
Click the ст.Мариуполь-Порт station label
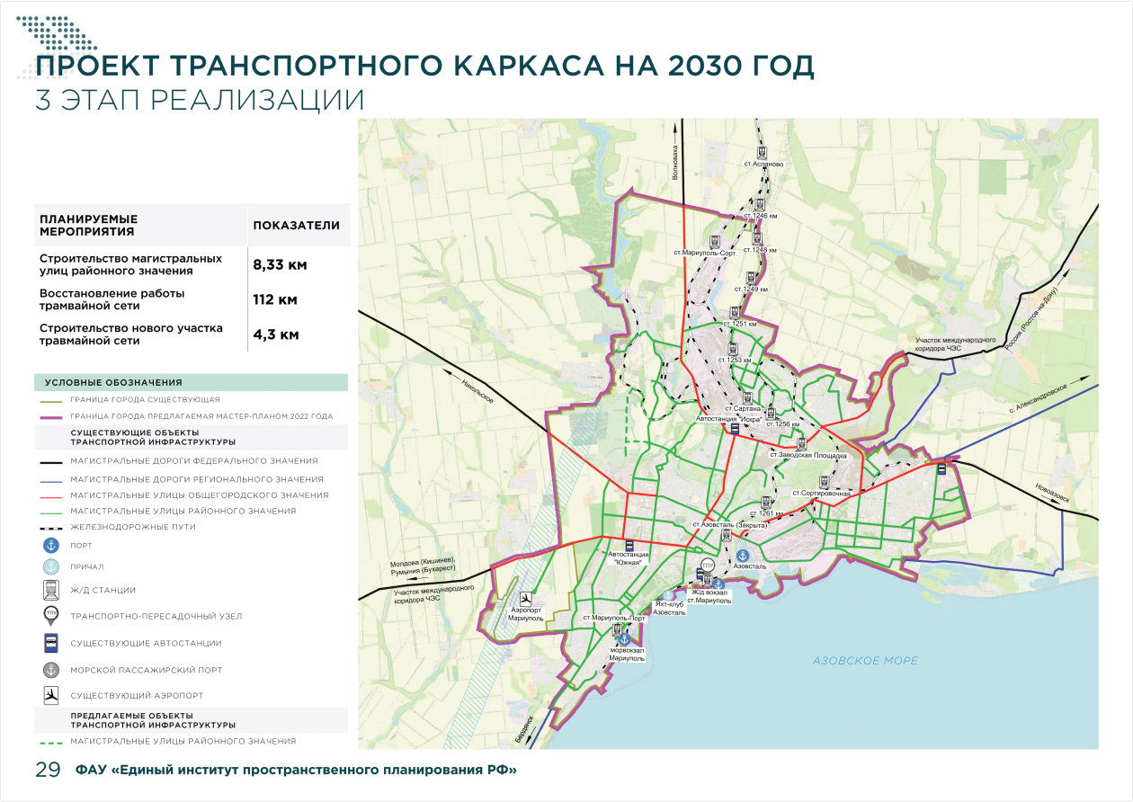(x=613, y=619)
